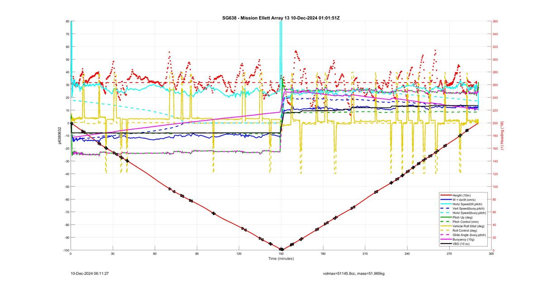Select the 'Horiz Speed(buoy,pitch)' legend entry
Viewport: 543px width, 281px height.
coord(463,213)
